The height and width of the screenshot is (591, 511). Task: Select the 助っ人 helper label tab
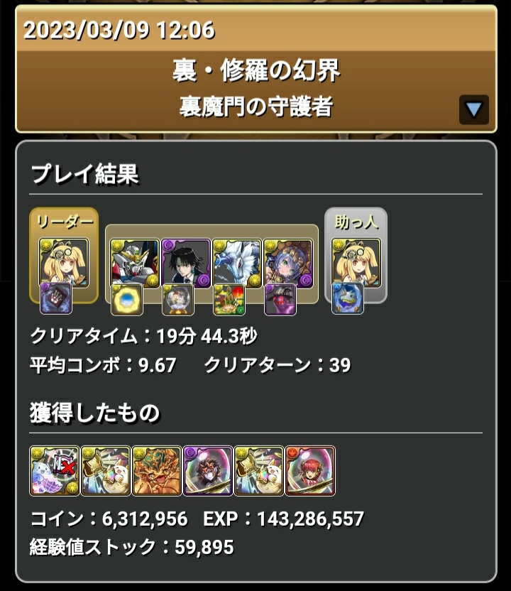pos(356,221)
